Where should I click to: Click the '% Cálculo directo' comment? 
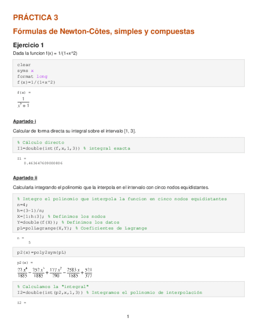(41, 142)
